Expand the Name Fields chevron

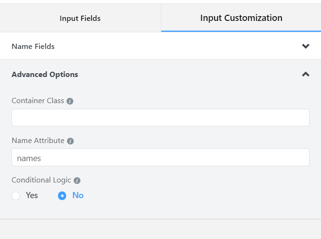point(306,46)
